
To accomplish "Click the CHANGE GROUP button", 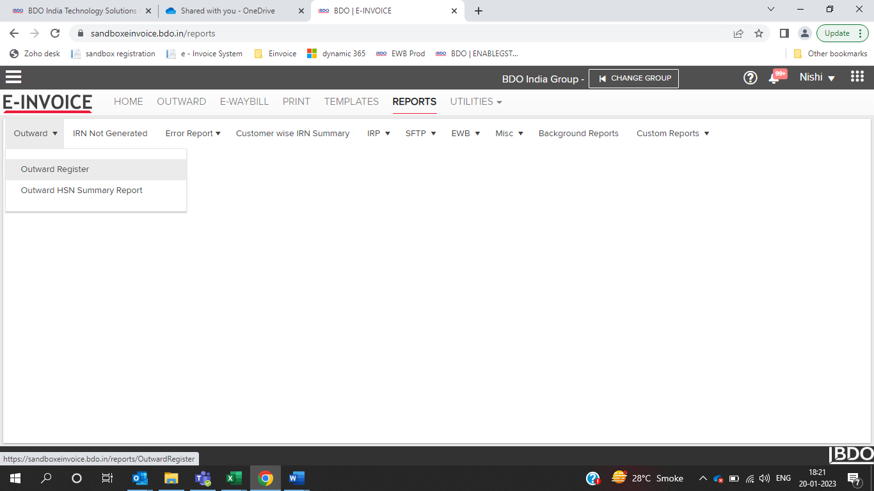I will [633, 78].
